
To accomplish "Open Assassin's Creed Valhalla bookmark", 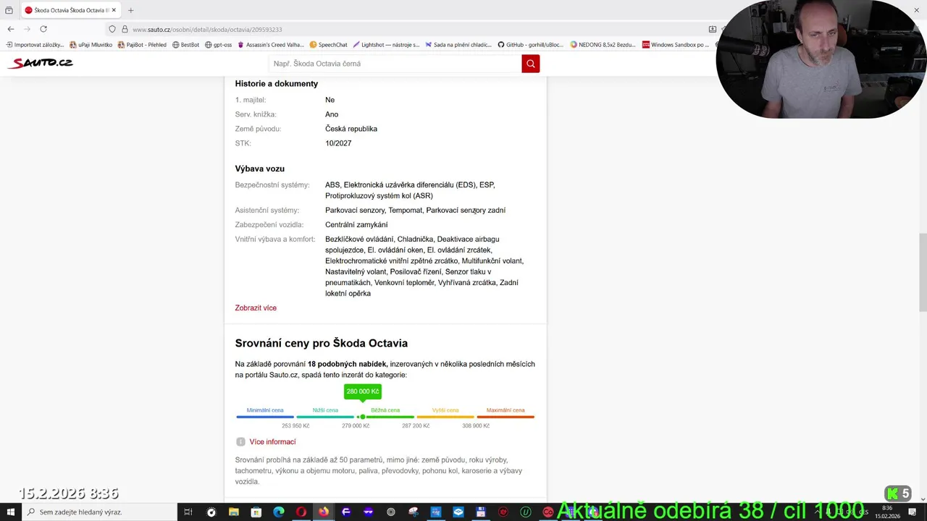I will click(x=271, y=45).
